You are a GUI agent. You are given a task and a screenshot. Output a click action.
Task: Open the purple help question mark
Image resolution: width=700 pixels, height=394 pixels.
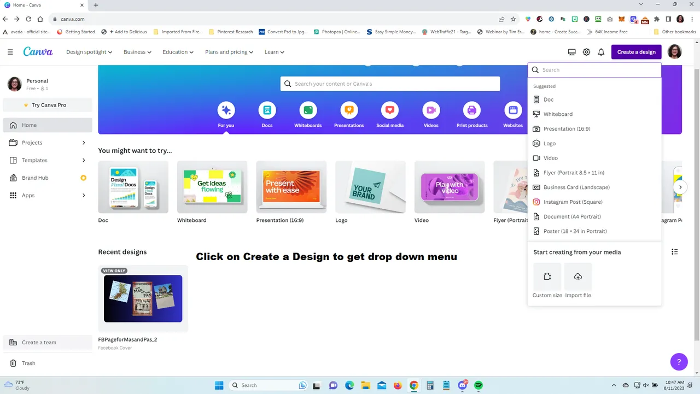click(x=679, y=362)
